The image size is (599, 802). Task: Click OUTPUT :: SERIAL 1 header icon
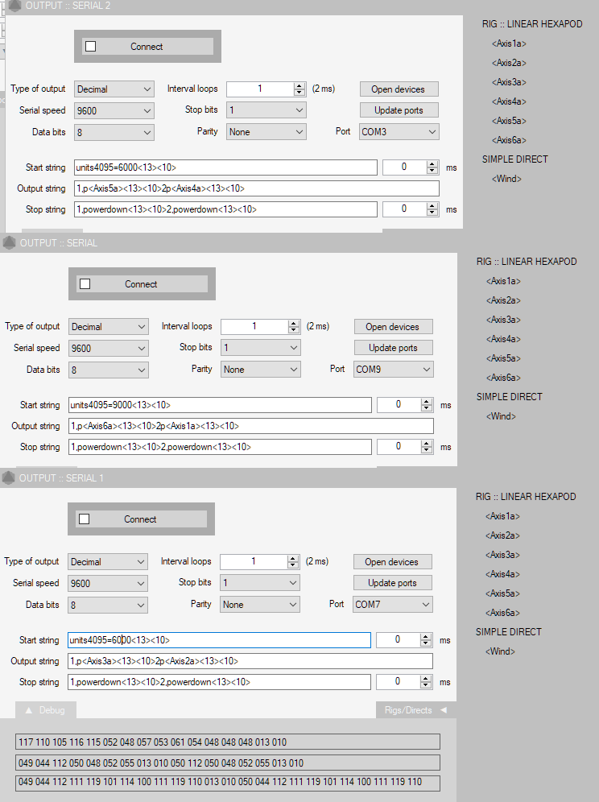[8, 478]
